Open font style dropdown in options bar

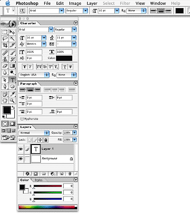[85, 10]
